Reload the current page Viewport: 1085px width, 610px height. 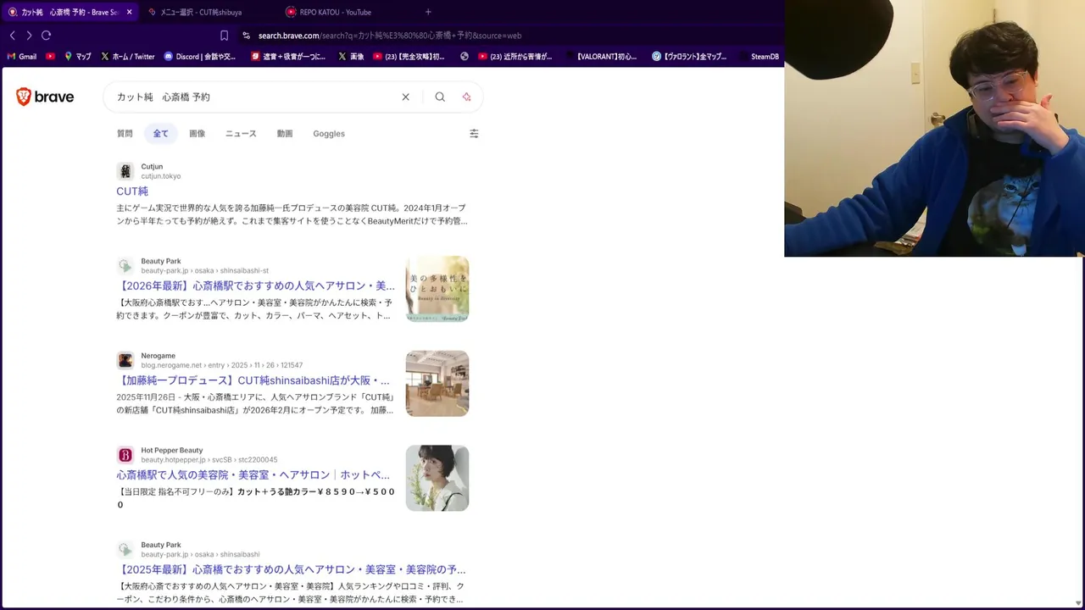(x=46, y=36)
